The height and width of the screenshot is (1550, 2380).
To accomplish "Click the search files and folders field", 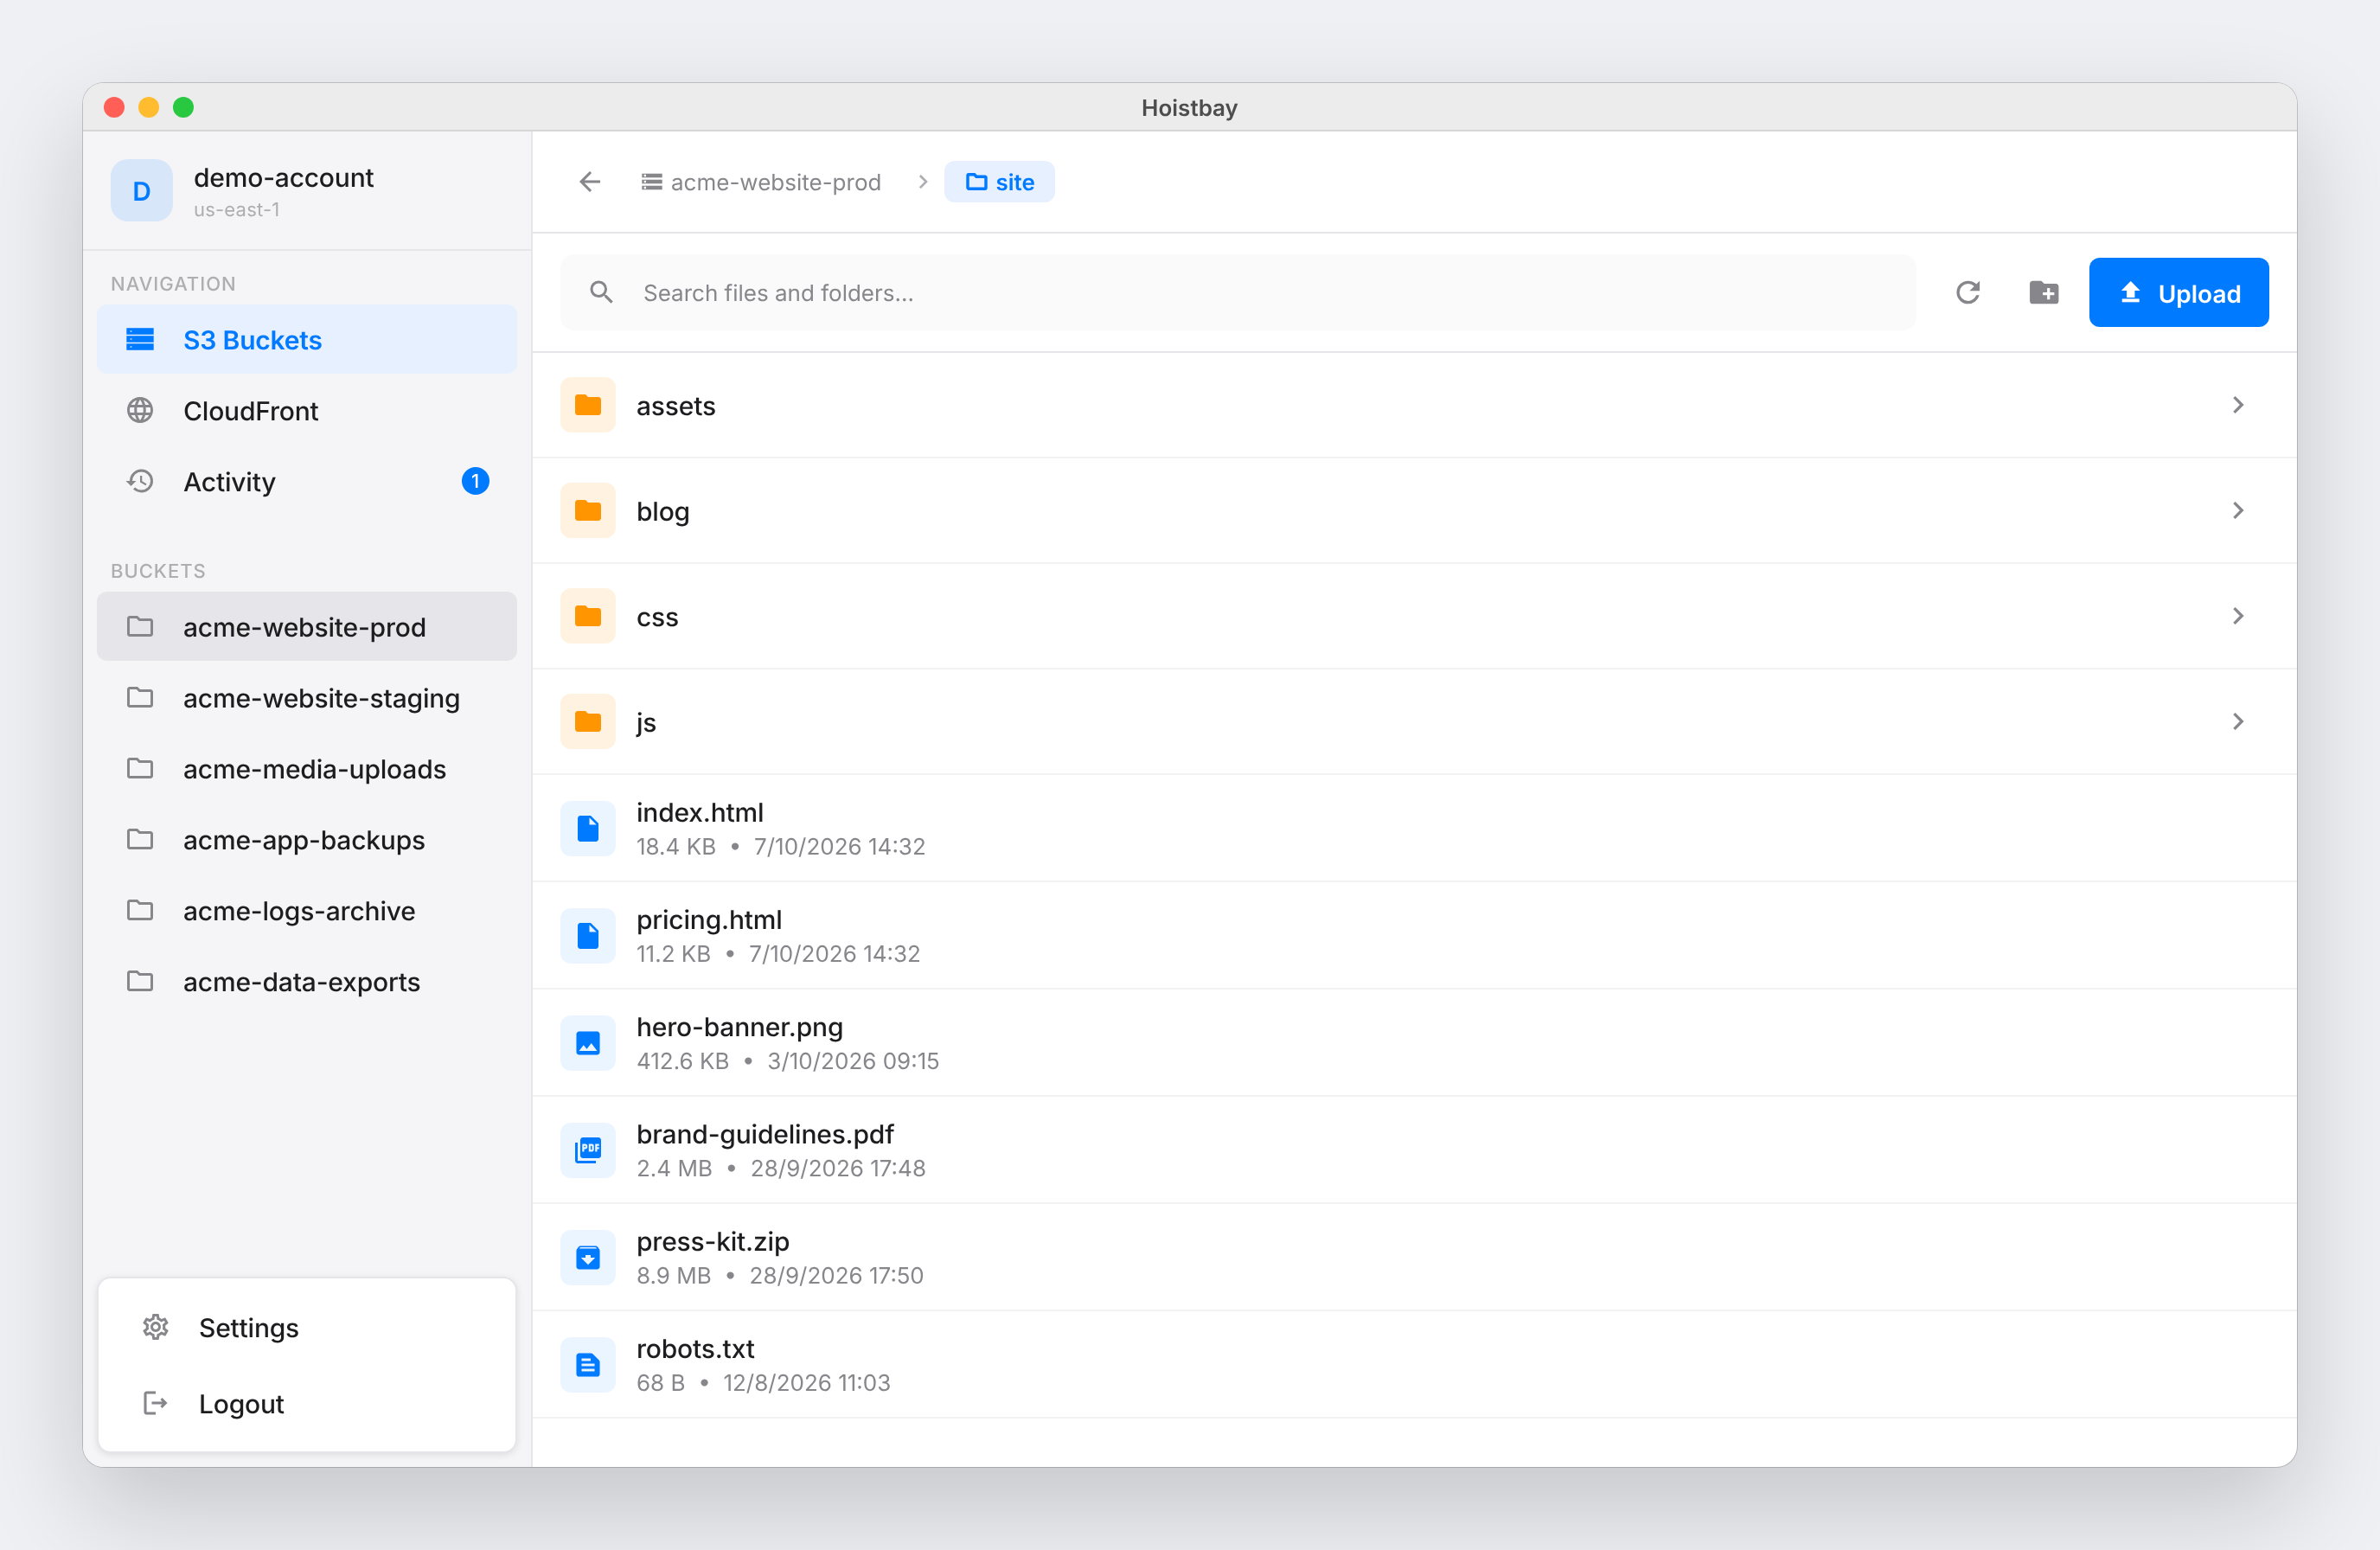I will click(x=1238, y=293).
